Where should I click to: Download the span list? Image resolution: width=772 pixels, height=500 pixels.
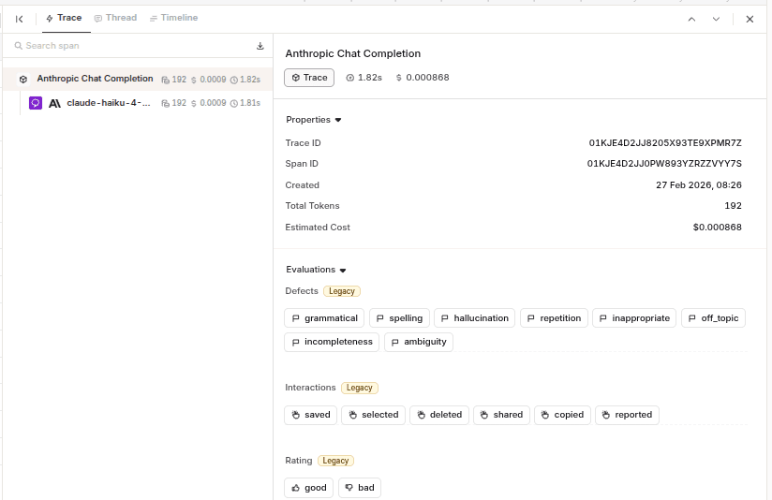tap(260, 46)
